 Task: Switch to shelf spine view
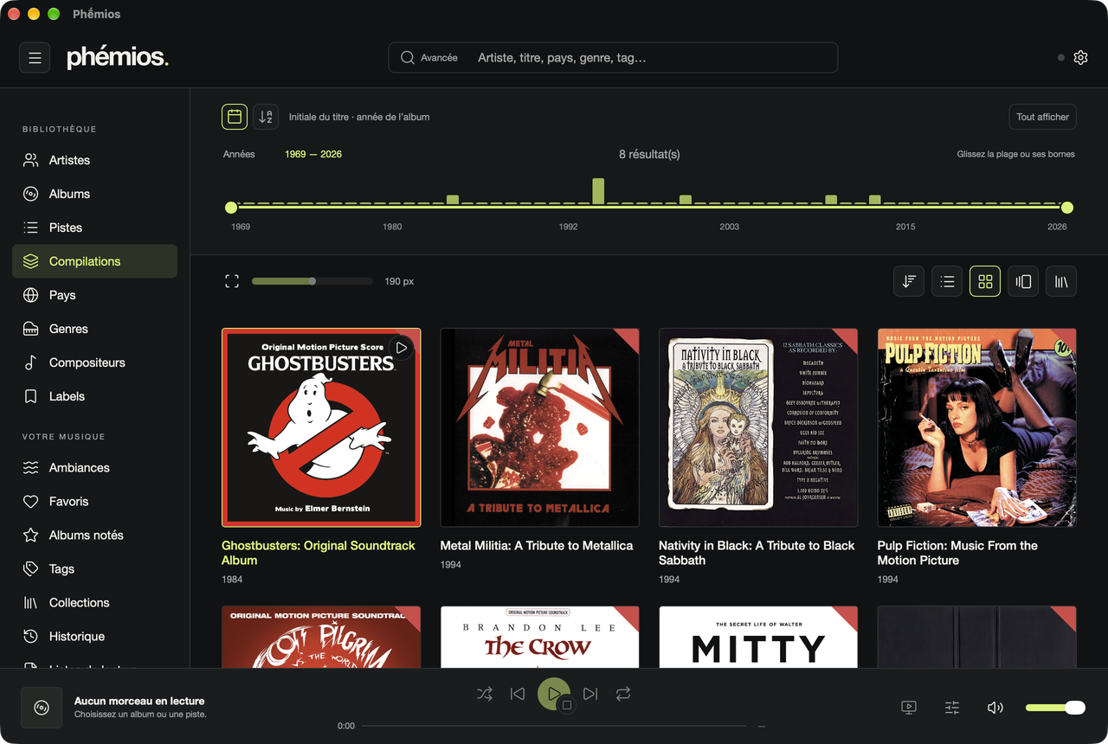point(1061,281)
